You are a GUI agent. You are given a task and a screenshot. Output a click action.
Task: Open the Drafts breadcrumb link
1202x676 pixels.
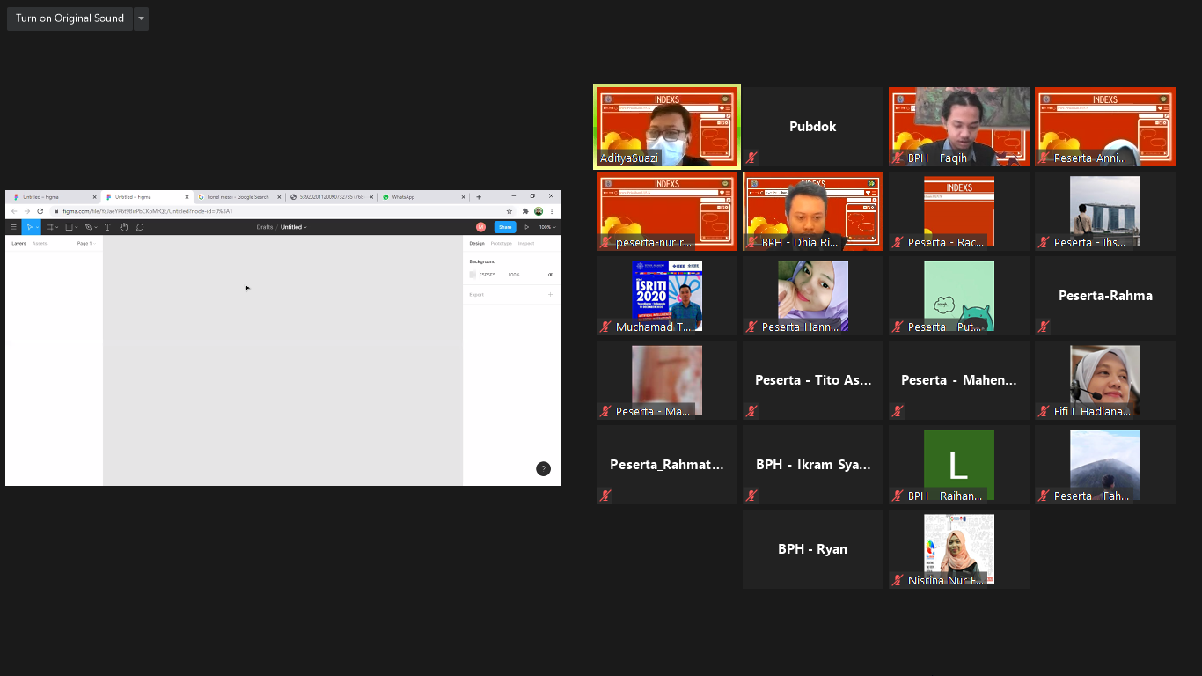coord(265,227)
